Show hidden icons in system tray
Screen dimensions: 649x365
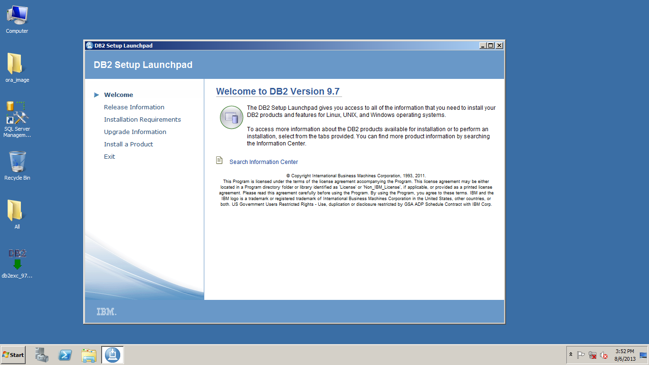coord(571,355)
